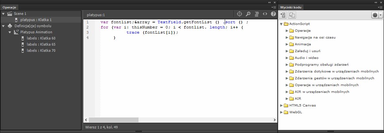Expand Zdarzenia dotykowe w urządzeniach mobilnych

(x=287, y=72)
